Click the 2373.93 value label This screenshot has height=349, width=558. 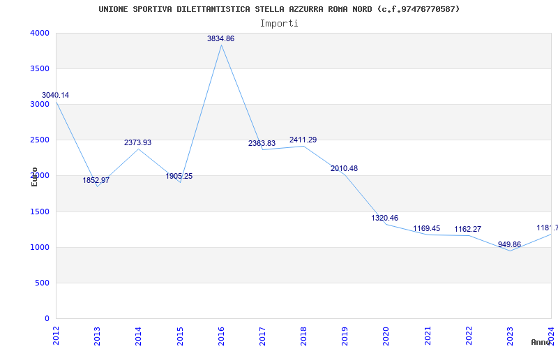tap(137, 142)
